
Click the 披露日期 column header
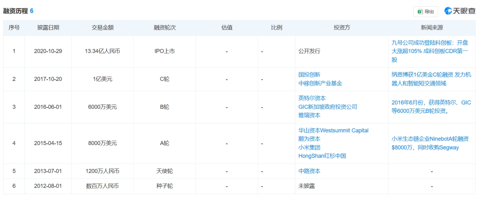48,27
